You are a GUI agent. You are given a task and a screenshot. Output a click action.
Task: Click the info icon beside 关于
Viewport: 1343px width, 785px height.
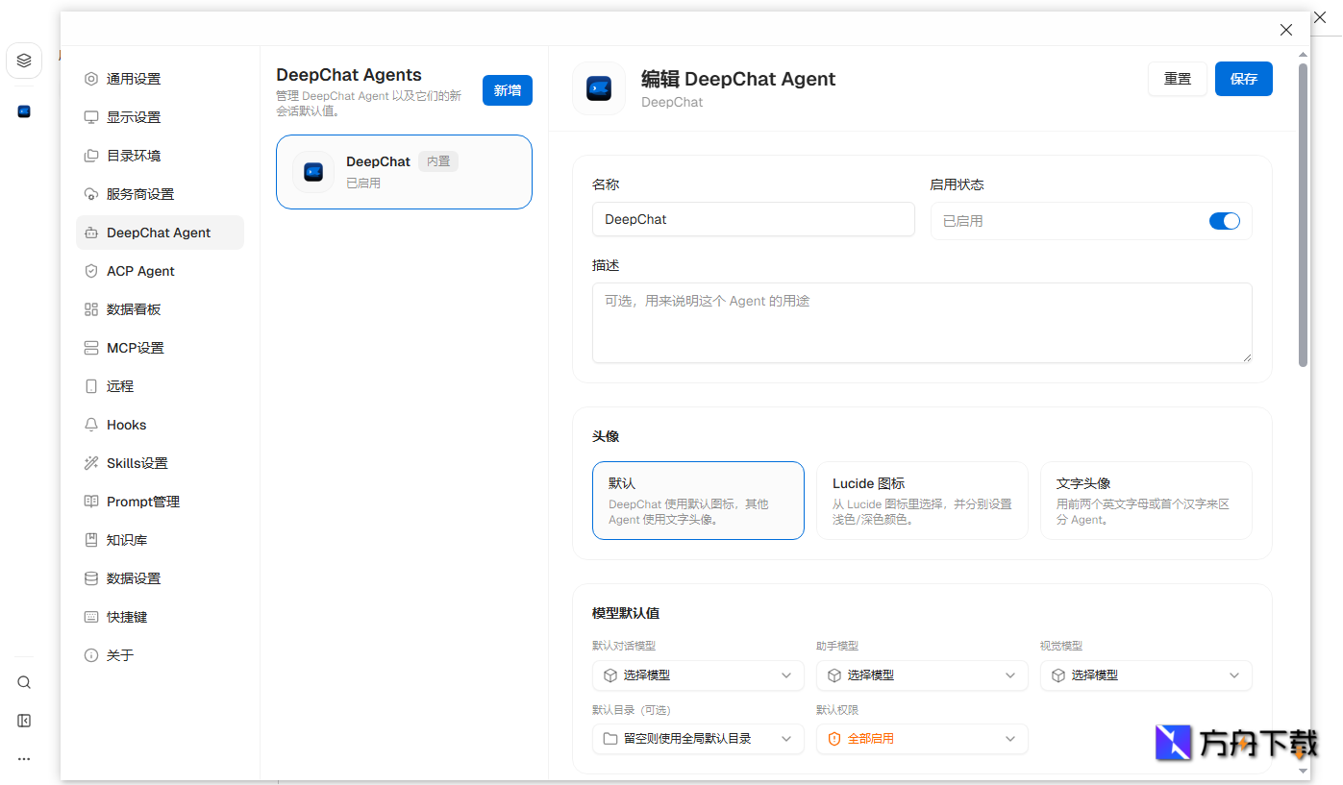(90, 654)
